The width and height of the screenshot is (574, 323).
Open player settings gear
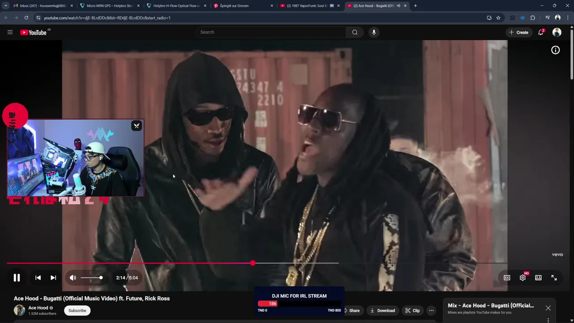pyautogui.click(x=522, y=278)
